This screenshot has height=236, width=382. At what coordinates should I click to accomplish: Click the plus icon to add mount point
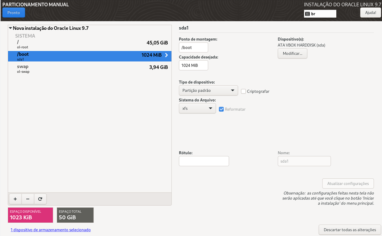(15, 199)
